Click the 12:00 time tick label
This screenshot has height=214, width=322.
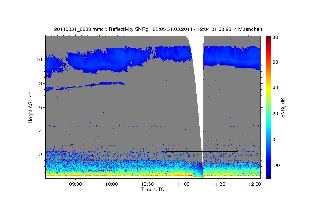255,184
